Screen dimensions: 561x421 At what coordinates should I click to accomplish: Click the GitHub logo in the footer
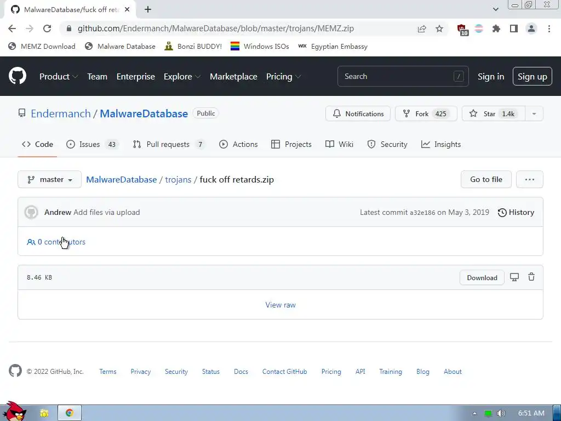pyautogui.click(x=15, y=371)
